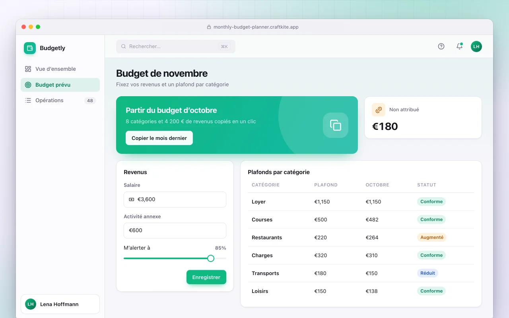Click the 85% alert value

pyautogui.click(x=221, y=248)
